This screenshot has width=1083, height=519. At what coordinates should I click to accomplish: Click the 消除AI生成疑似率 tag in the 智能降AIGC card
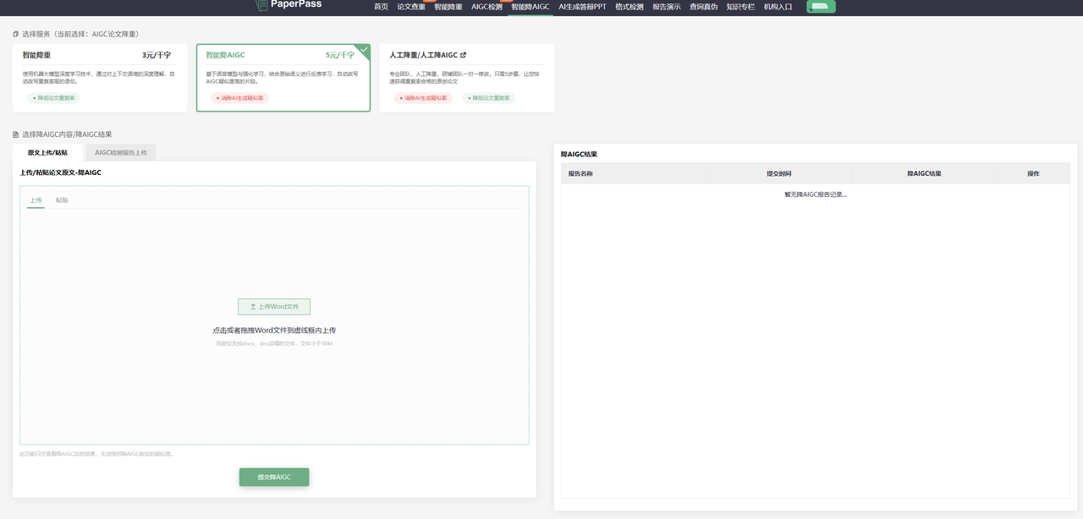pyautogui.click(x=239, y=98)
